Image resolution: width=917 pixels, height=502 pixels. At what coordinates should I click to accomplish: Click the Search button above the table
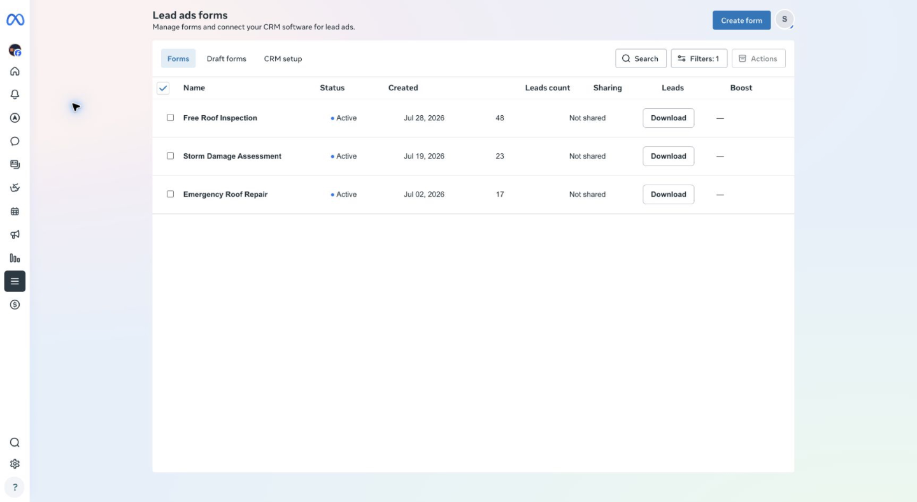[641, 59]
